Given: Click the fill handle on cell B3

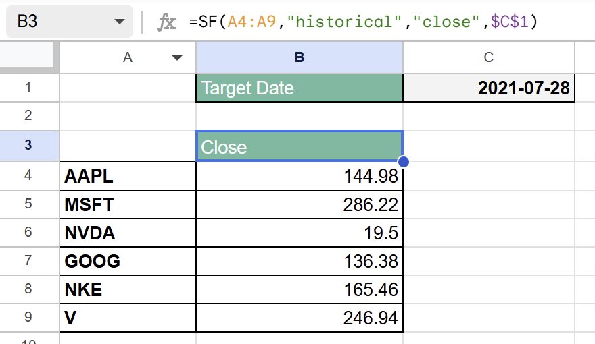Looking at the screenshot, I should [x=404, y=162].
